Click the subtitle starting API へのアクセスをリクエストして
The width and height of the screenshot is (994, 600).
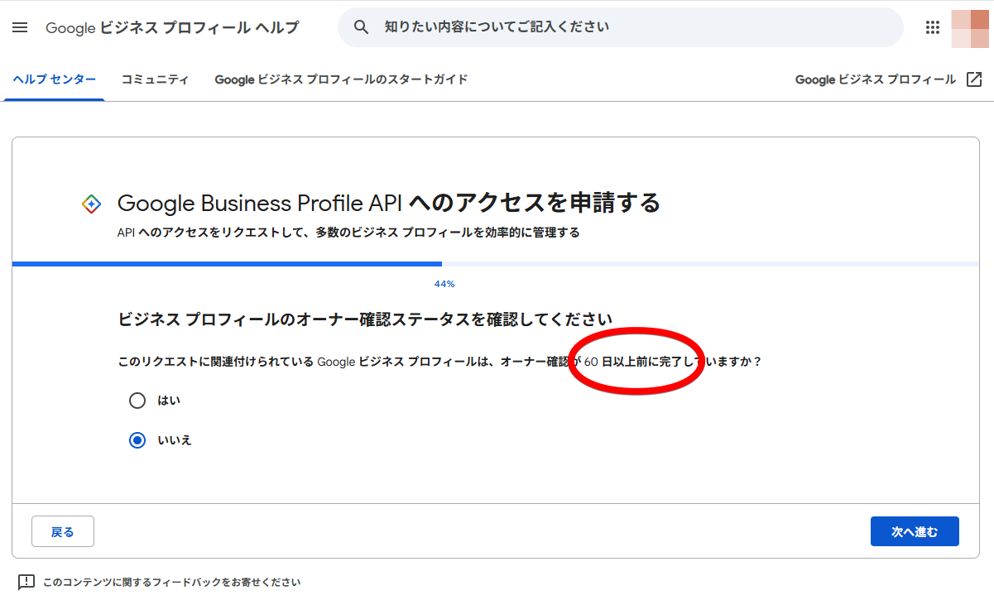[x=348, y=233]
